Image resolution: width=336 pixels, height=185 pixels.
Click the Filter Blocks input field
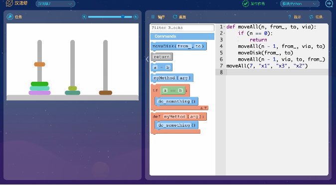182,27
